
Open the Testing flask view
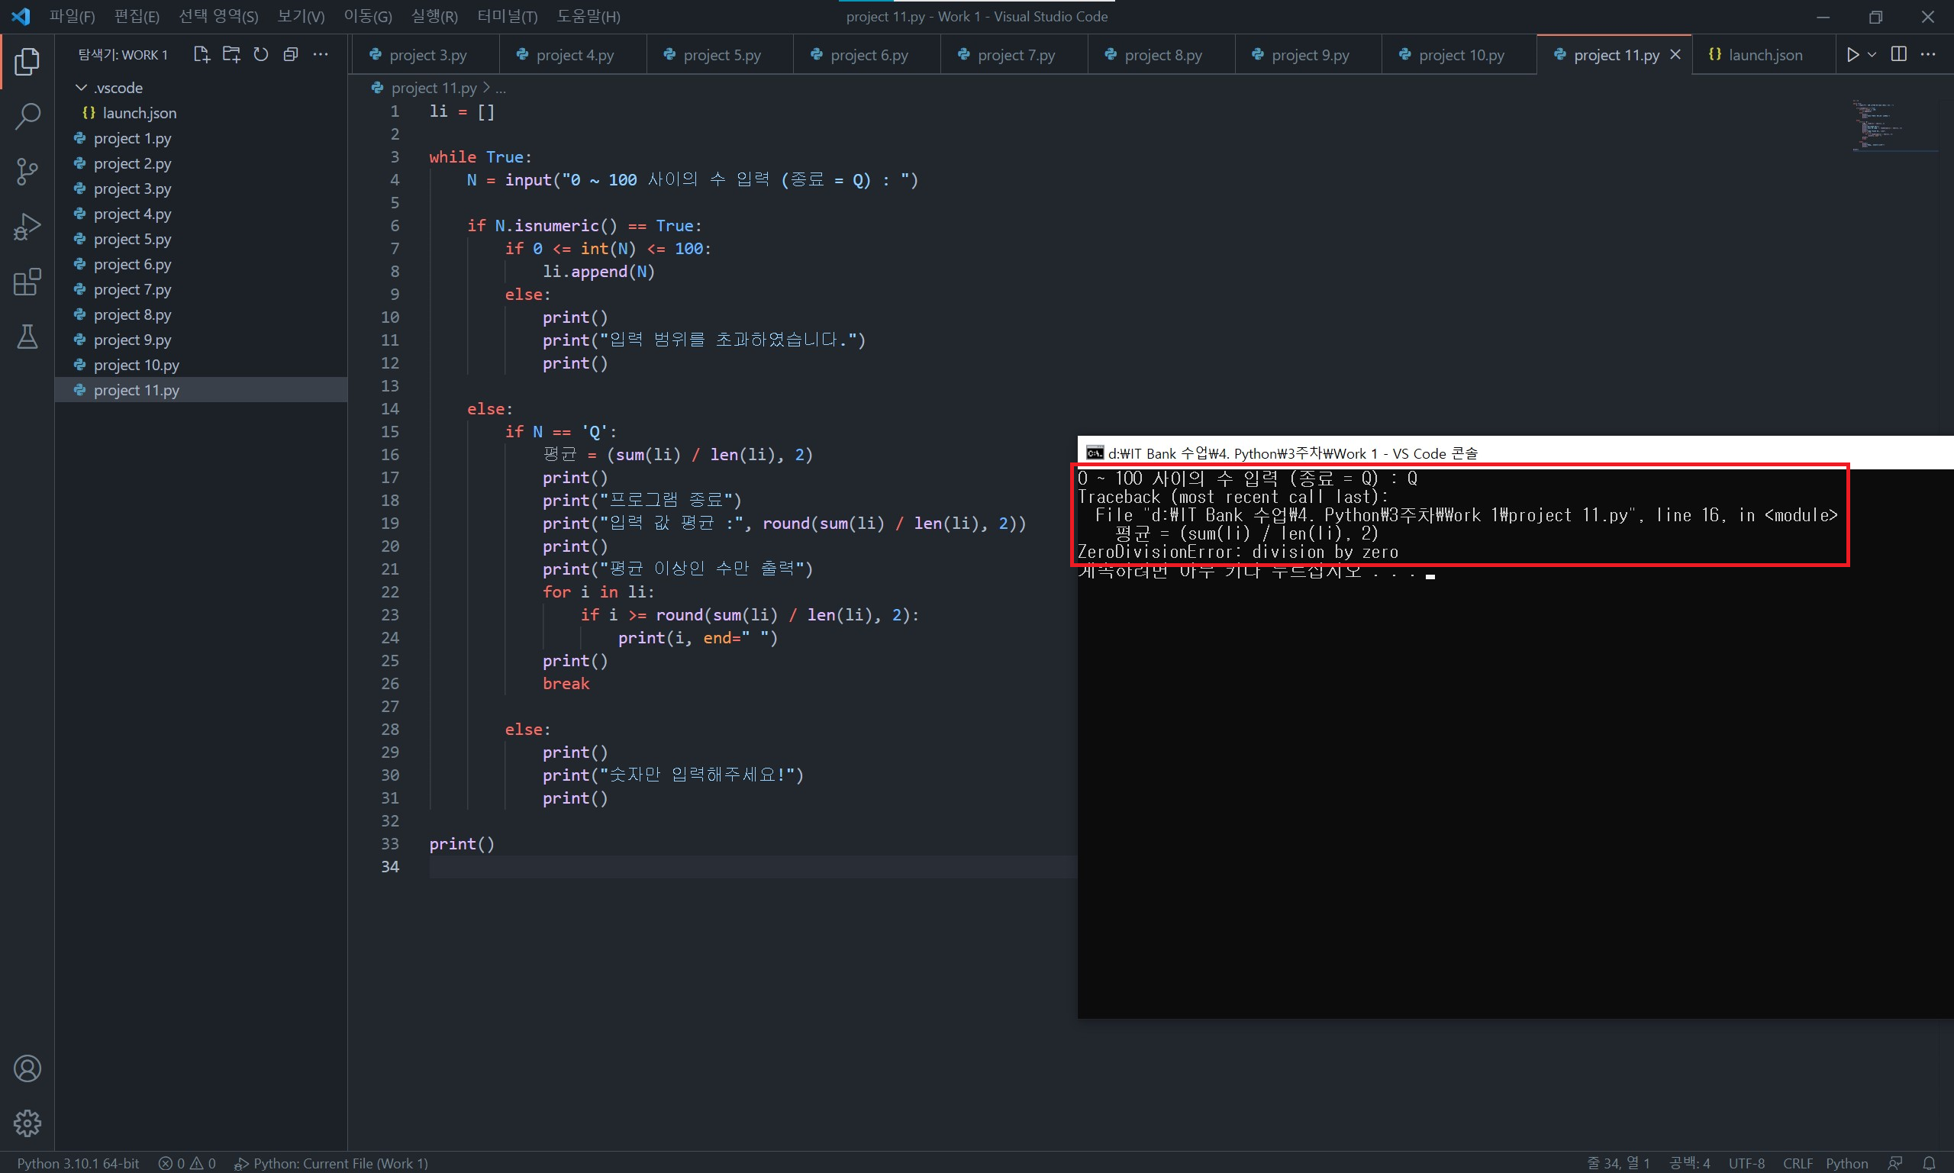click(27, 337)
